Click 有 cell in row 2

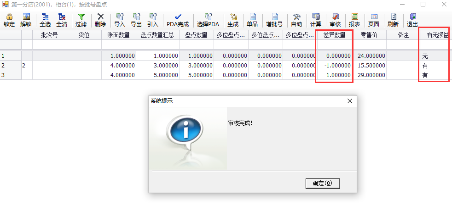point(436,66)
